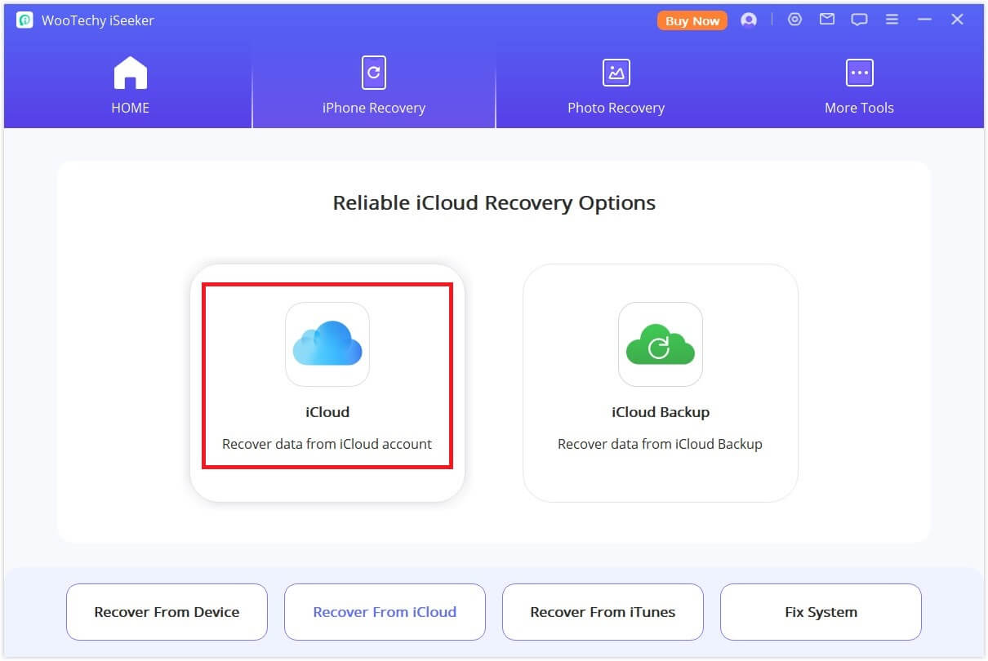Click the blue iCloud cloud icon
Image resolution: width=988 pixels, height=661 pixels.
[327, 344]
